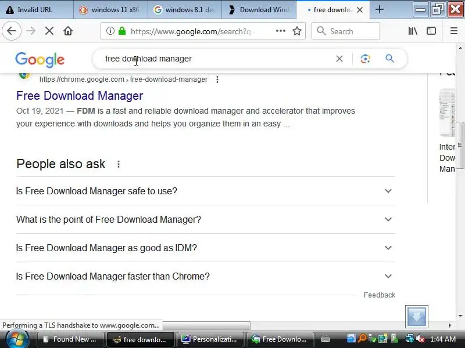Open a new tab with plus button
The width and height of the screenshot is (465, 348).
point(380,10)
